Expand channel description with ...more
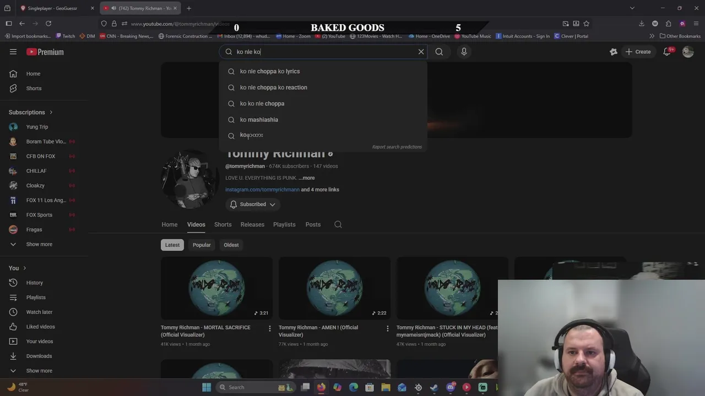This screenshot has height=396, width=705. pyautogui.click(x=307, y=178)
